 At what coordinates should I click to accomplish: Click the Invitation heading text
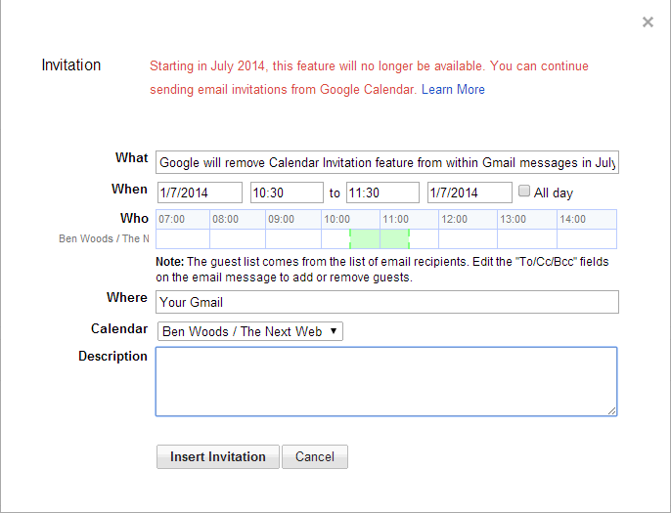click(x=71, y=64)
